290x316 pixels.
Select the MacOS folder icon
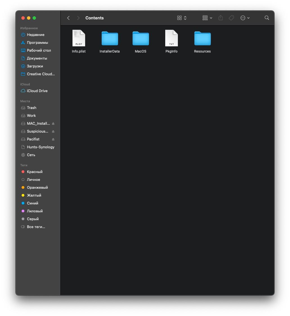point(141,38)
